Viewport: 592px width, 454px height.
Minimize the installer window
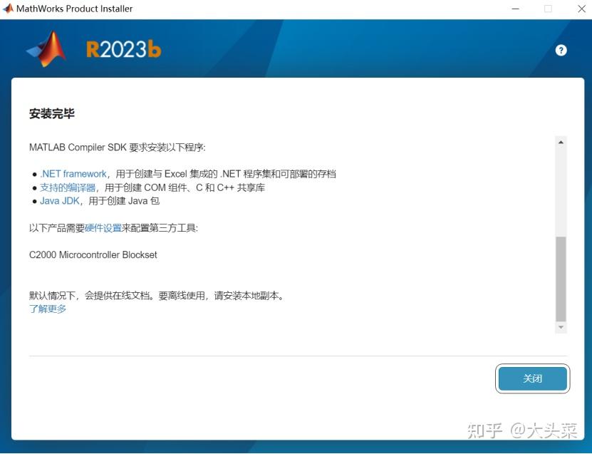(516, 9)
